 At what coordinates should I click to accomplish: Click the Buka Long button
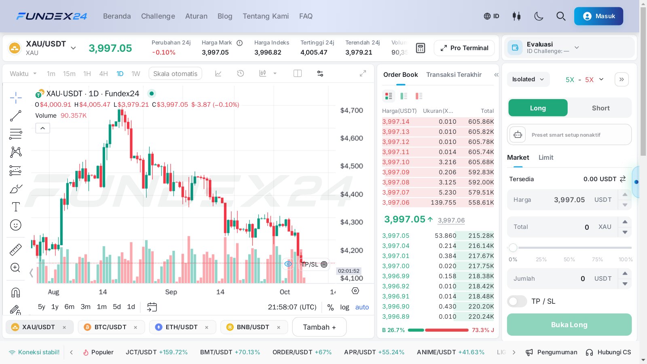(569, 325)
